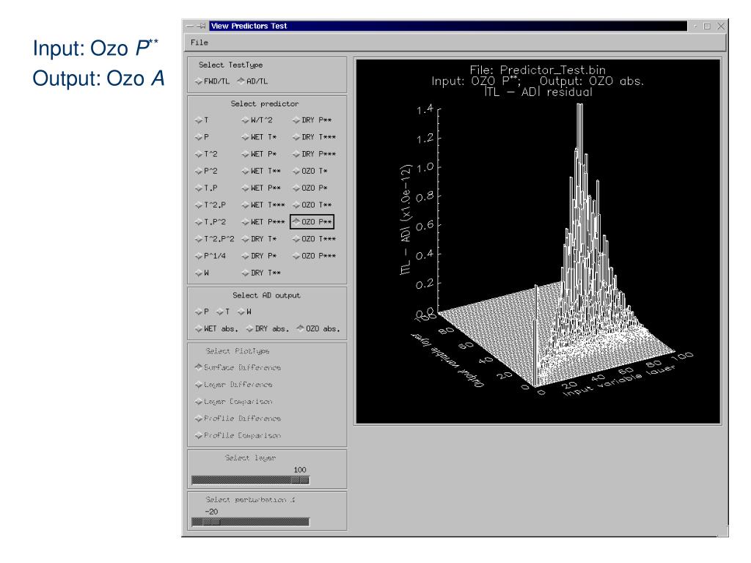This screenshot has height=563, width=751.
Task: Pick Profile Comparison plot type
Action: (238, 435)
